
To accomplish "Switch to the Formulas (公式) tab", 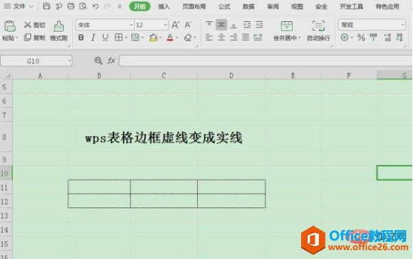I will click(224, 7).
